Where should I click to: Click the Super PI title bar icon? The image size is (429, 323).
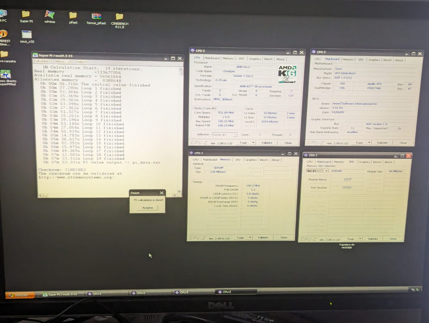[35, 55]
